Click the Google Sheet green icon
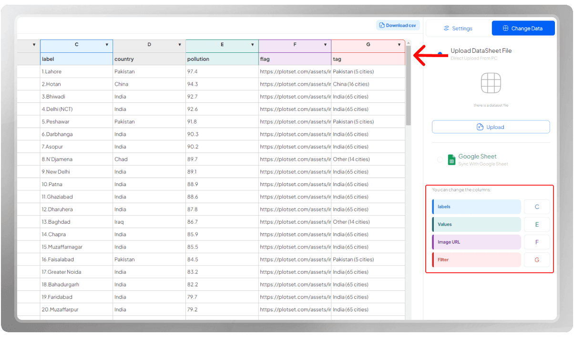The width and height of the screenshot is (574, 337). [x=451, y=160]
